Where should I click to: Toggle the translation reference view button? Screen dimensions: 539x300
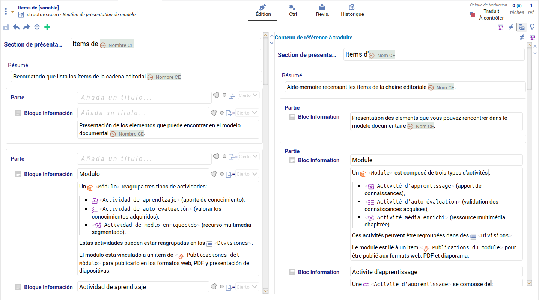[x=521, y=27]
